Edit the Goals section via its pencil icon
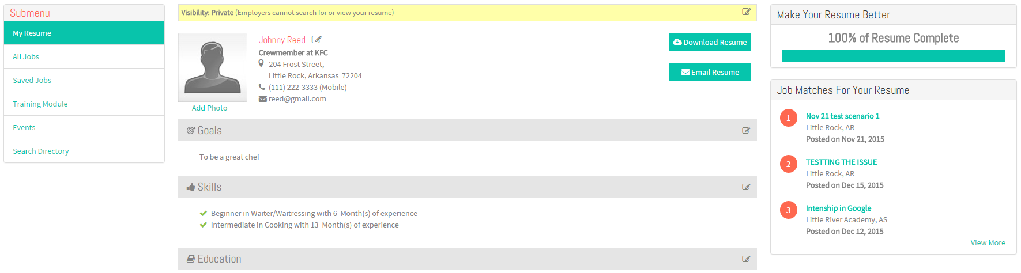1021x273 pixels. pyautogui.click(x=746, y=131)
